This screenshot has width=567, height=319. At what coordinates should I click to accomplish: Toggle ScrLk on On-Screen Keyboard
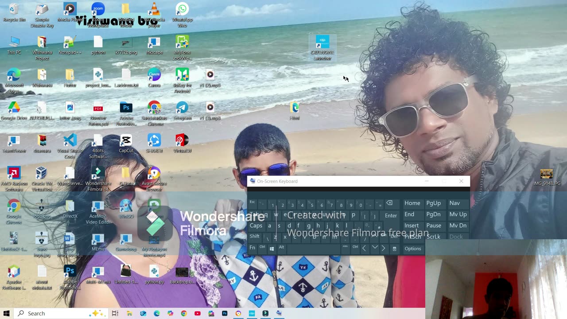(433, 237)
